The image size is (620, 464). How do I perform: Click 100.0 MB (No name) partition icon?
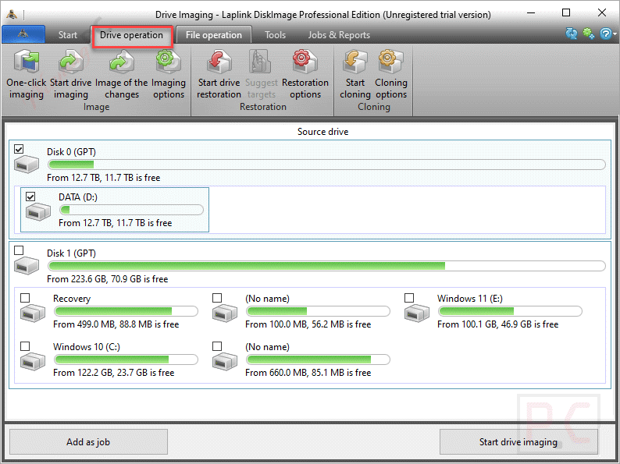pyautogui.click(x=225, y=313)
